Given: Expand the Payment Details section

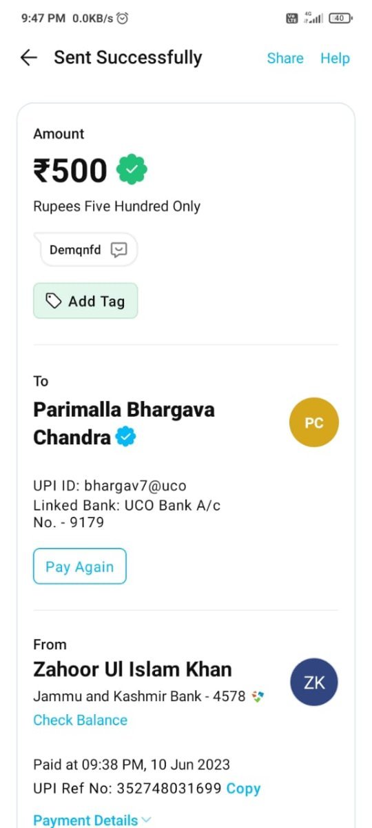Looking at the screenshot, I should click(x=92, y=820).
